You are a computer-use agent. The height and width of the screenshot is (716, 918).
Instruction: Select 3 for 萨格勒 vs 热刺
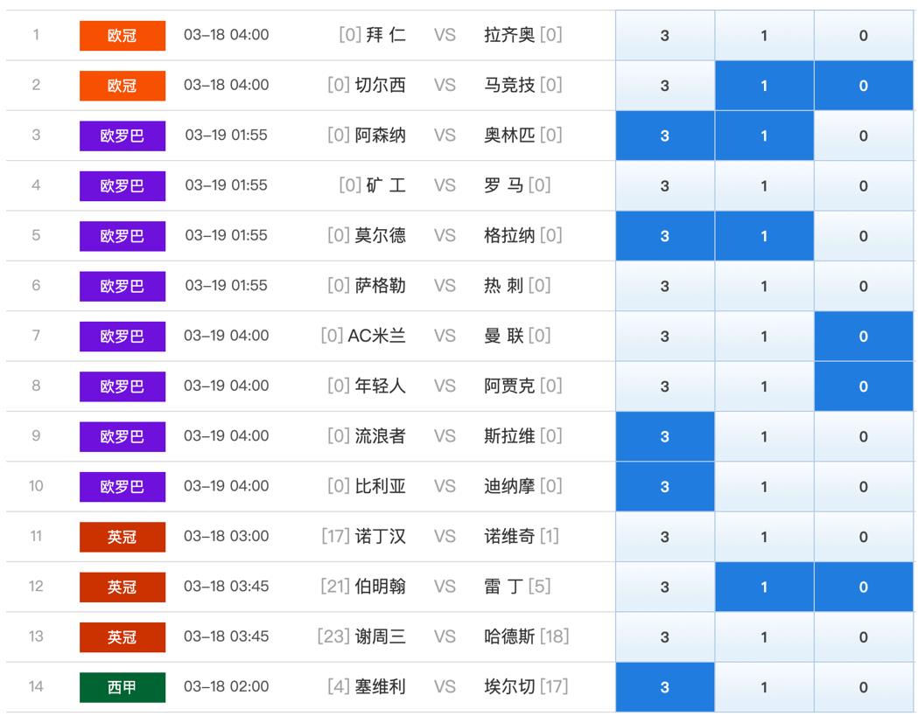click(x=664, y=286)
